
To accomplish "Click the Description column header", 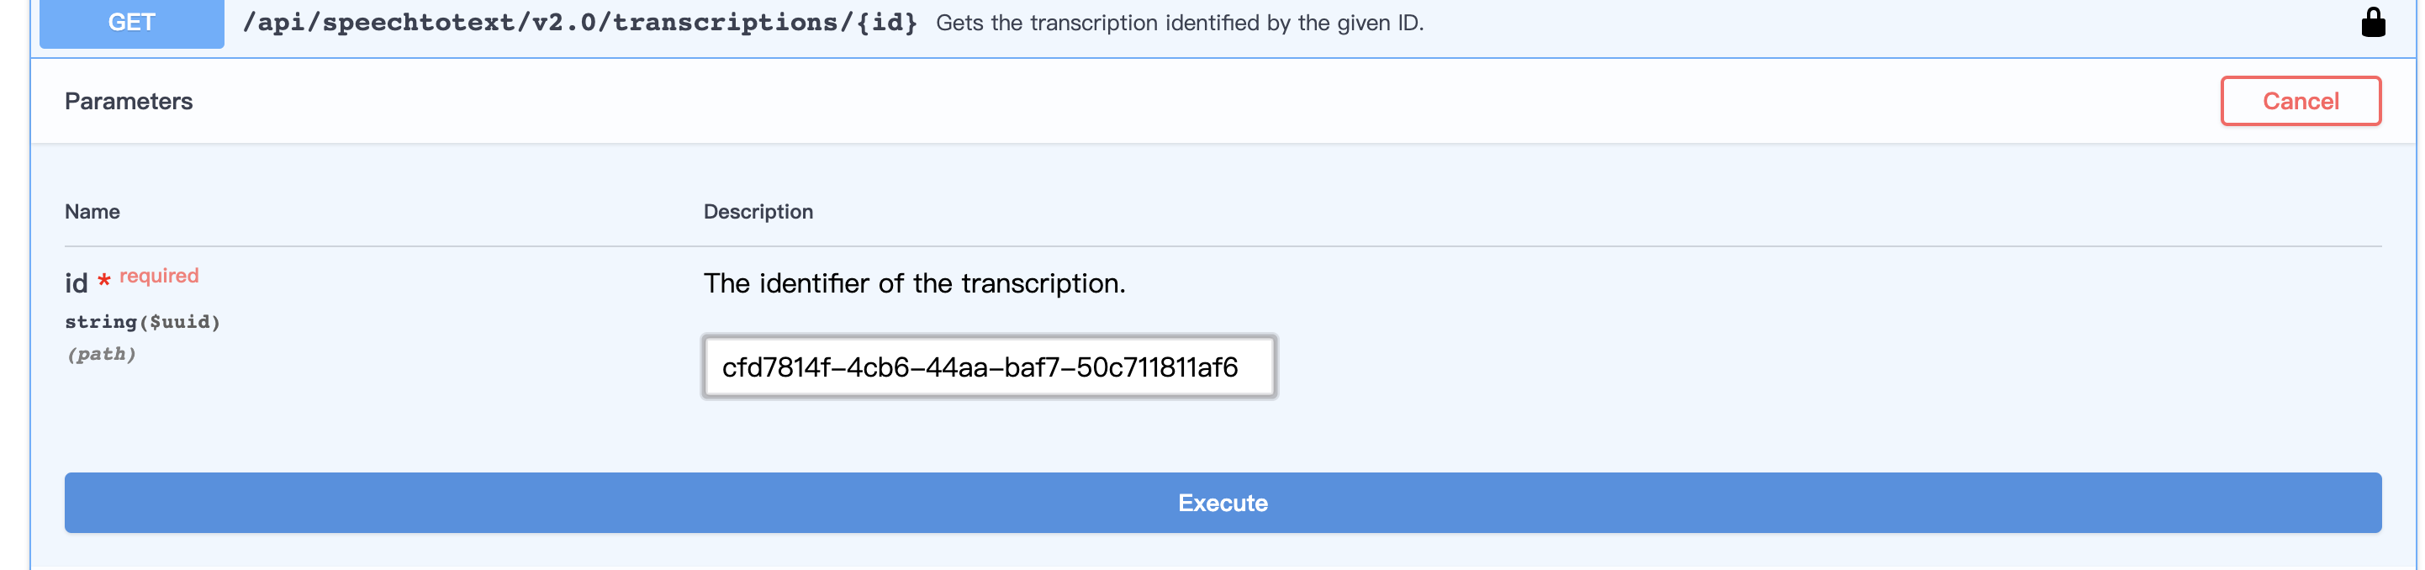I will point(758,212).
